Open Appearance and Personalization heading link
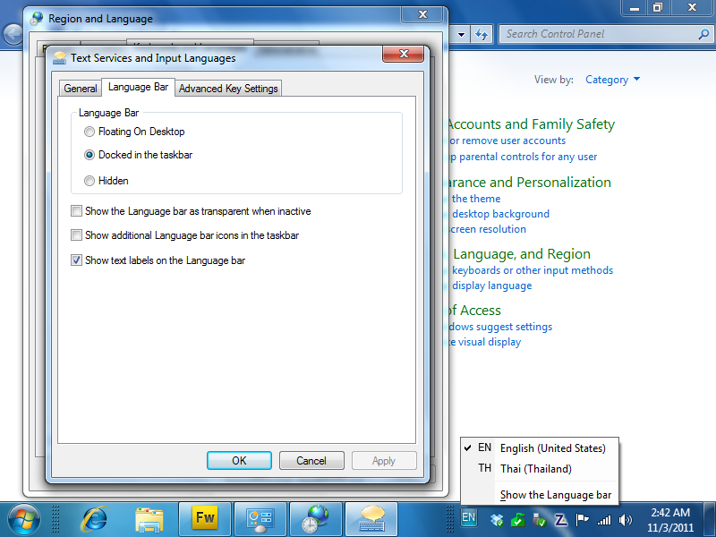The height and width of the screenshot is (537, 716). pyautogui.click(x=529, y=183)
